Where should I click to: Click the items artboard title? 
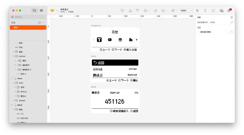point(94,56)
